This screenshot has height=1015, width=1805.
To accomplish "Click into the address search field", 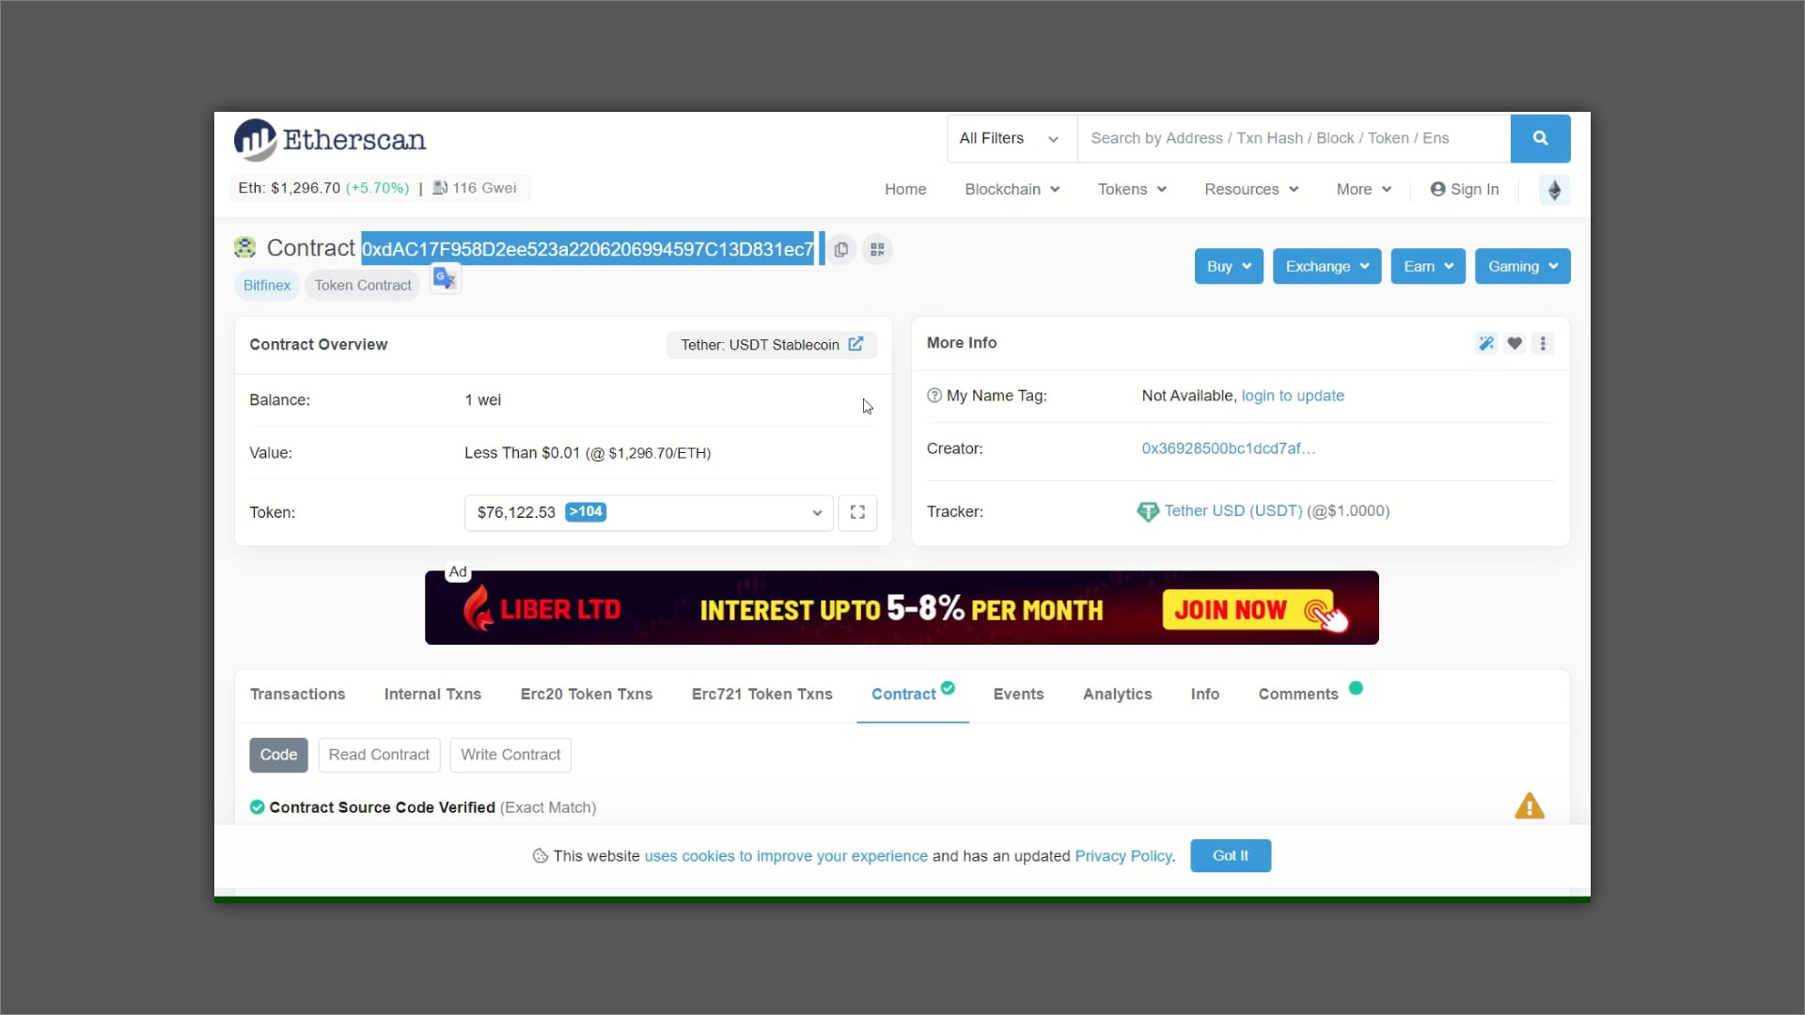I will tap(1293, 138).
